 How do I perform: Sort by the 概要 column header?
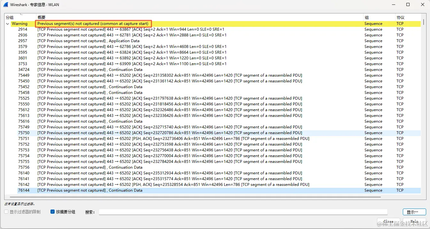point(200,18)
